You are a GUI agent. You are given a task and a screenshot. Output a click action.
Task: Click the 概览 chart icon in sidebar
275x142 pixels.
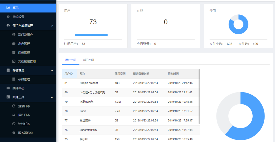8,8
